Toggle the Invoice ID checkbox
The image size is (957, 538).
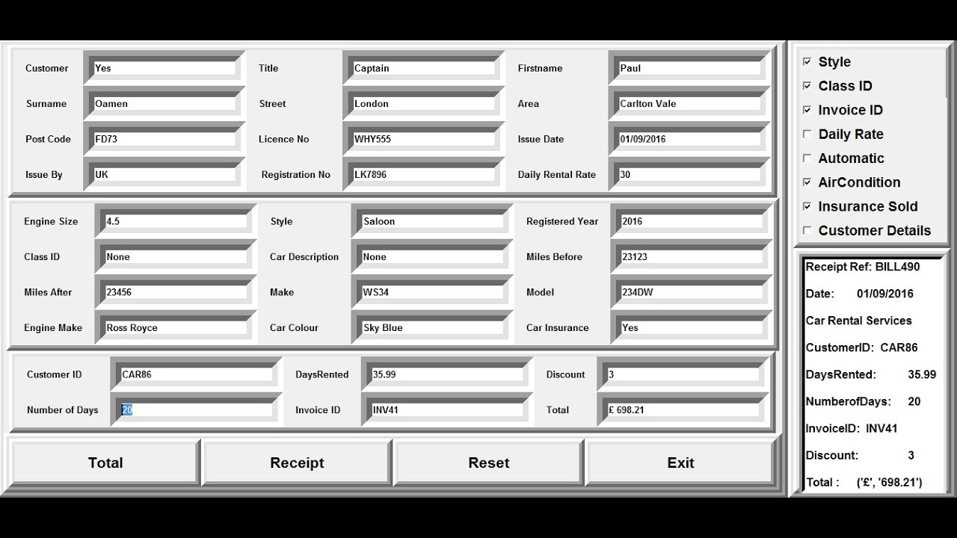[x=807, y=110]
